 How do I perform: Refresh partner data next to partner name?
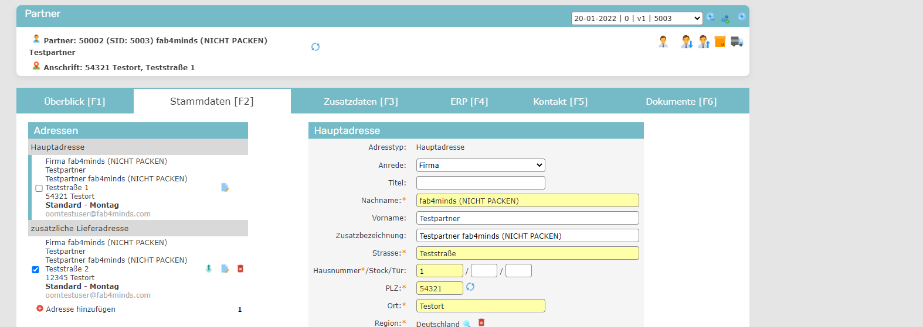(315, 47)
